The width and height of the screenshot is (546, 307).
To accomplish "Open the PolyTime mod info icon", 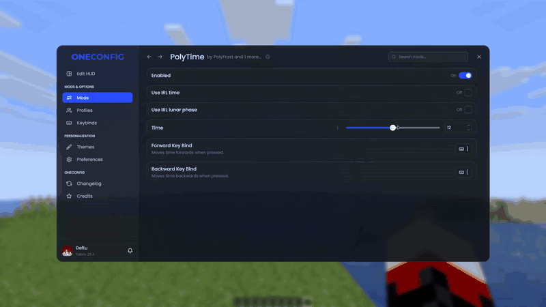I will point(268,57).
